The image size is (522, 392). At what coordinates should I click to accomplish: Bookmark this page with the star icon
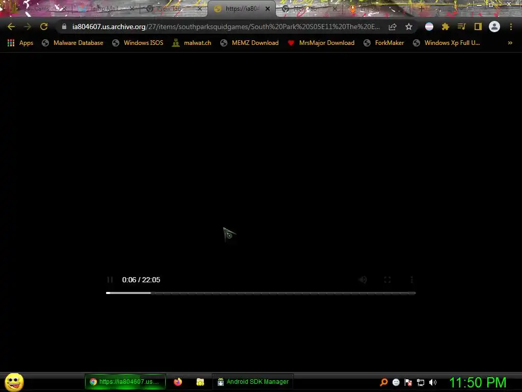click(409, 27)
